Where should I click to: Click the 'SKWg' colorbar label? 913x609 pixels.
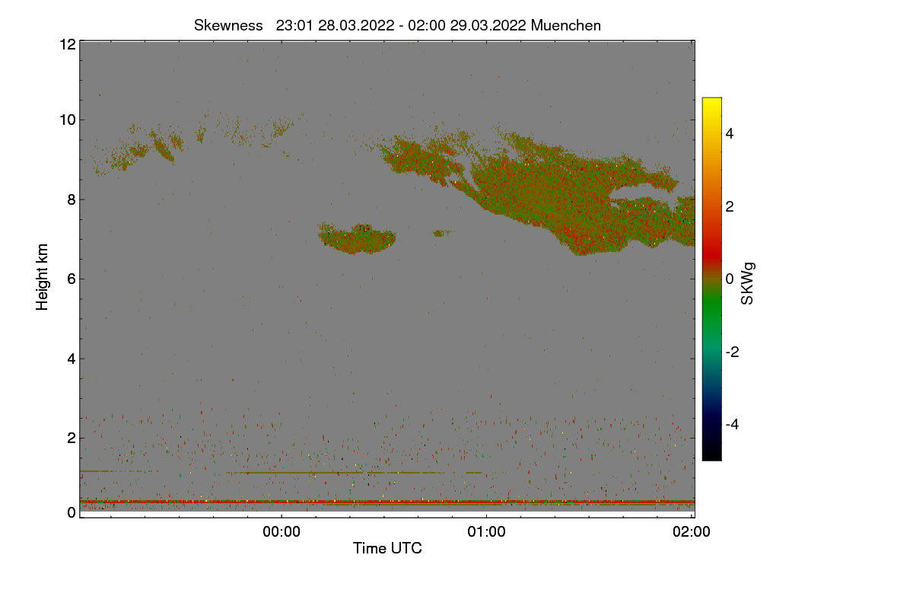point(748,285)
